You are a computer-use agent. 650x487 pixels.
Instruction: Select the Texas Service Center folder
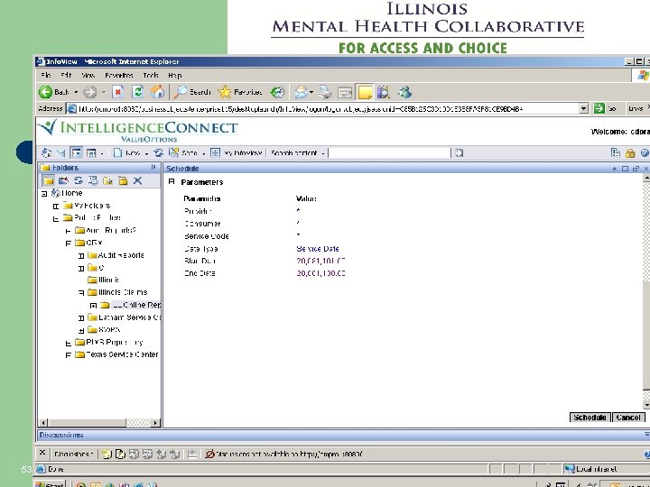point(122,354)
